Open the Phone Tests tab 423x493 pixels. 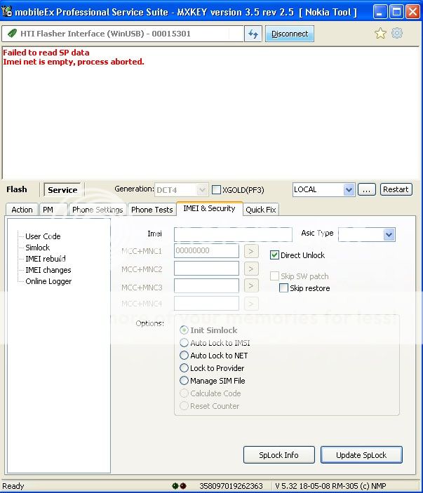[152, 210]
